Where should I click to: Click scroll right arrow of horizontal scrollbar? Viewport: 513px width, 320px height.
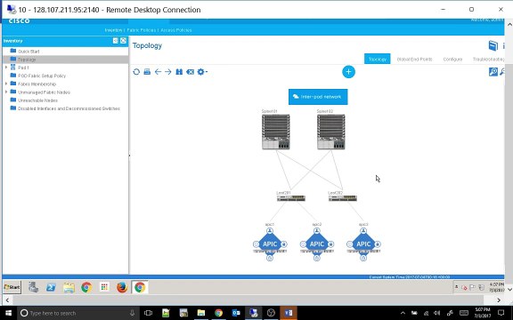(x=499, y=300)
